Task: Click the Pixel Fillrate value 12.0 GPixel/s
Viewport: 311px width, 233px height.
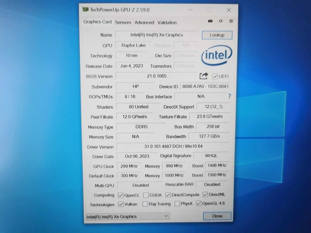Action: click(135, 117)
